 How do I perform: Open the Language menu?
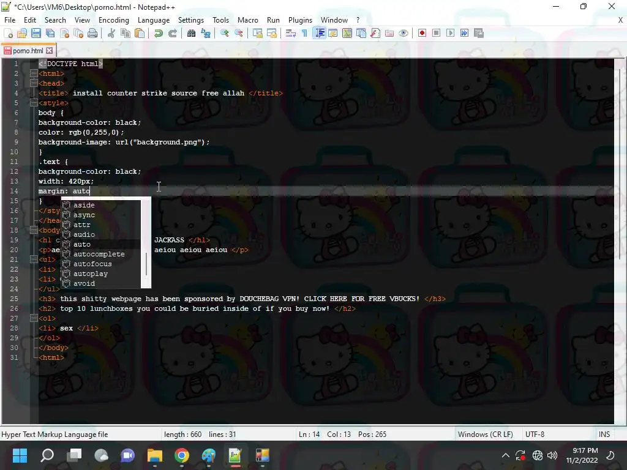click(154, 20)
